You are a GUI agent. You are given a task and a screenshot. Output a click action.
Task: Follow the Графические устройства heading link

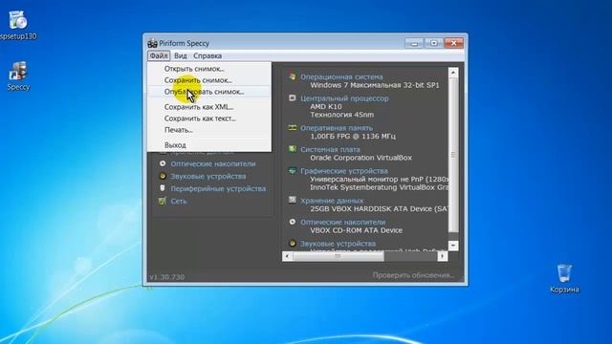coord(344,171)
